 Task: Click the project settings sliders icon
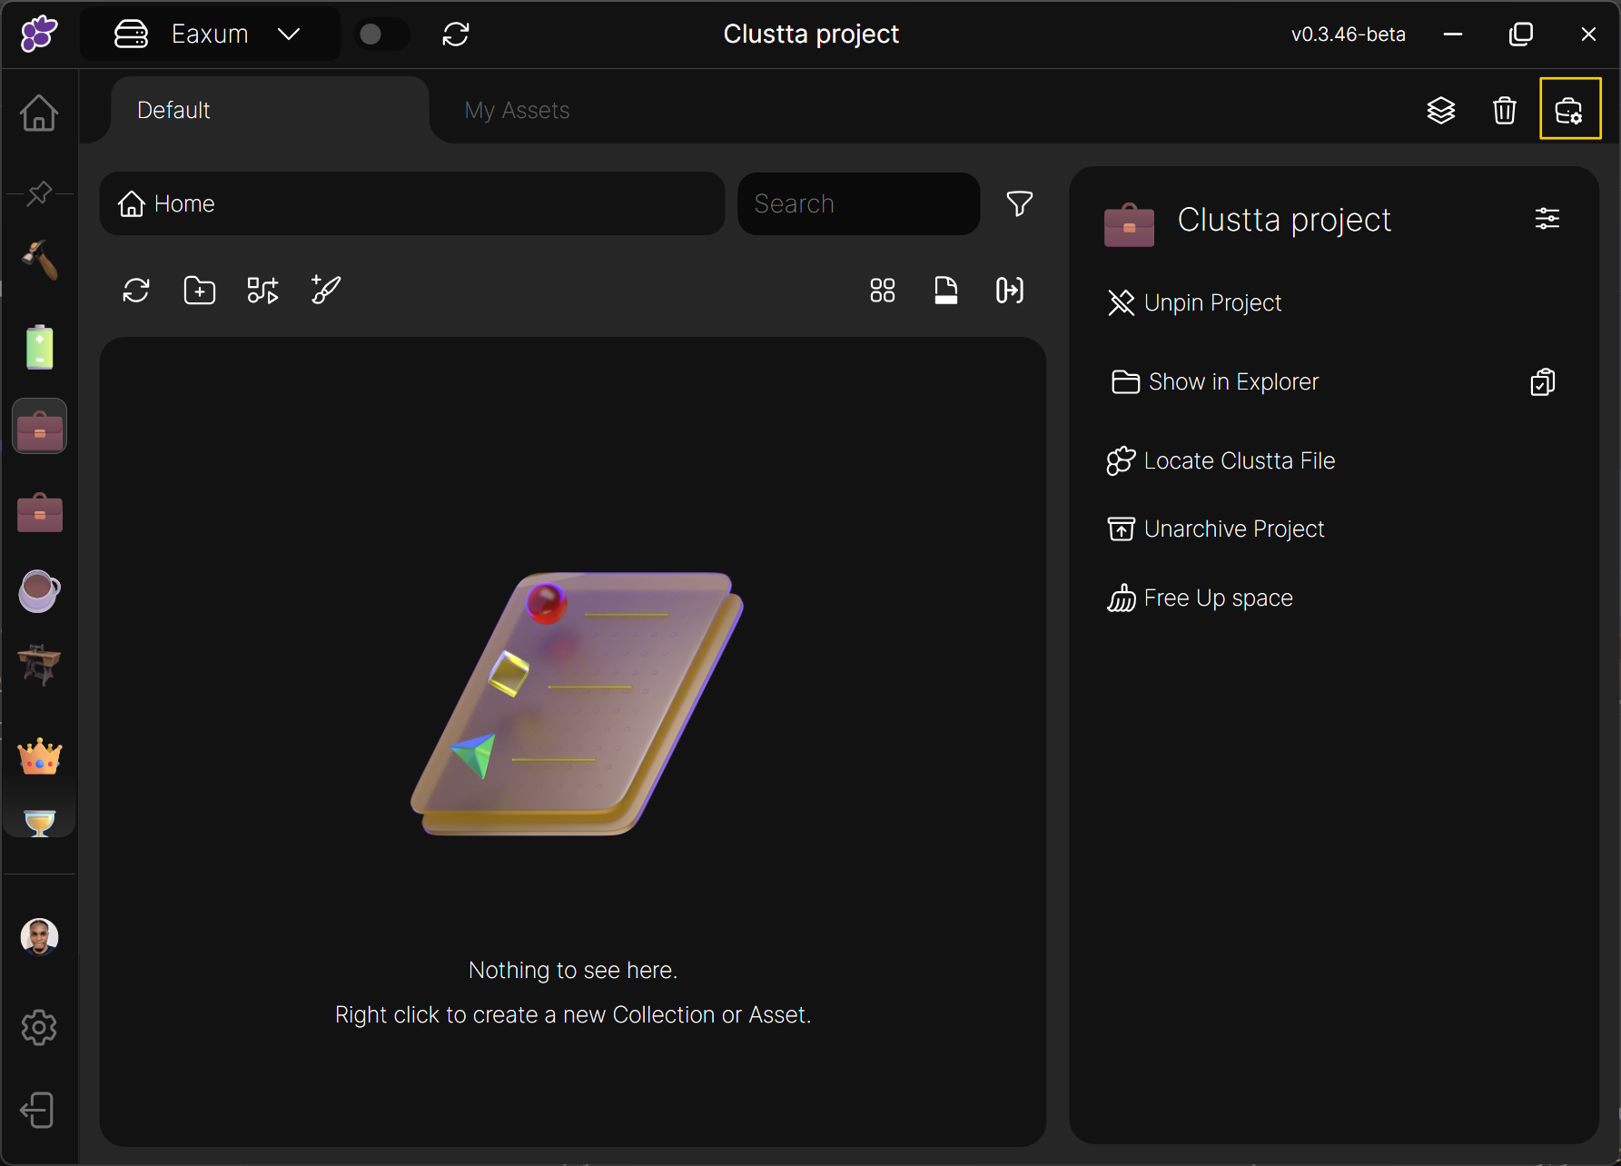1547,219
